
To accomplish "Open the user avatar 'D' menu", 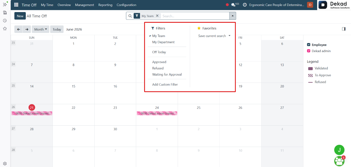I will tap(310, 5).
